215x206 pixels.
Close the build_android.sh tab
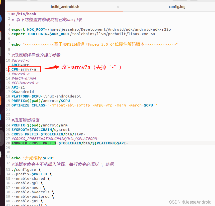tap(118, 7)
